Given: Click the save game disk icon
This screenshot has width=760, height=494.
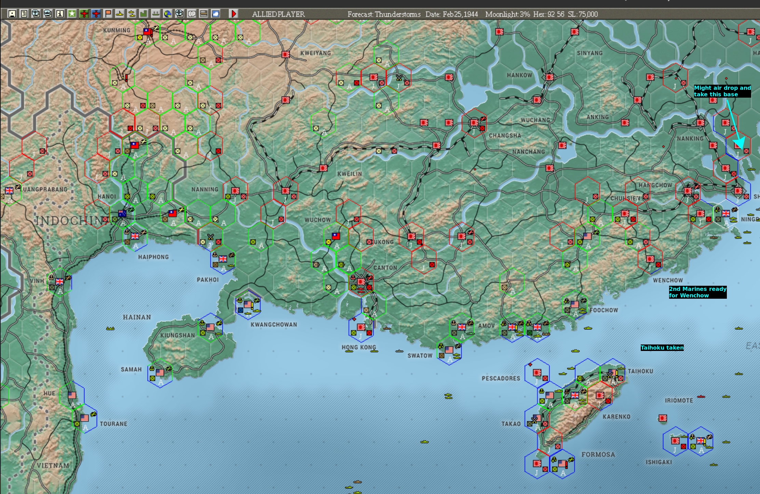Looking at the screenshot, I should tap(12, 14).
